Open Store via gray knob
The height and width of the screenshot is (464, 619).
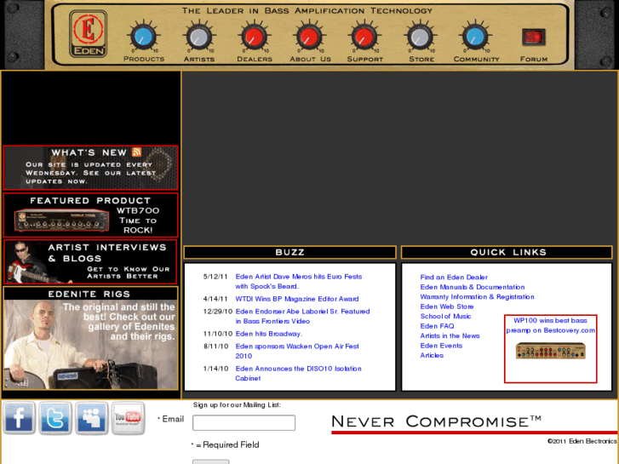[x=420, y=37]
